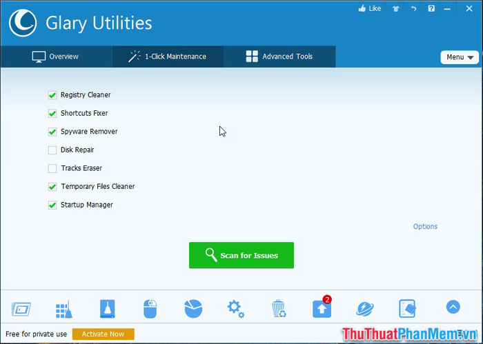Open the startup manager gears icon
This screenshot has height=344, width=483.
coord(236,309)
